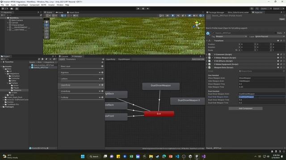Open Base Layer settings gear

click(102, 66)
